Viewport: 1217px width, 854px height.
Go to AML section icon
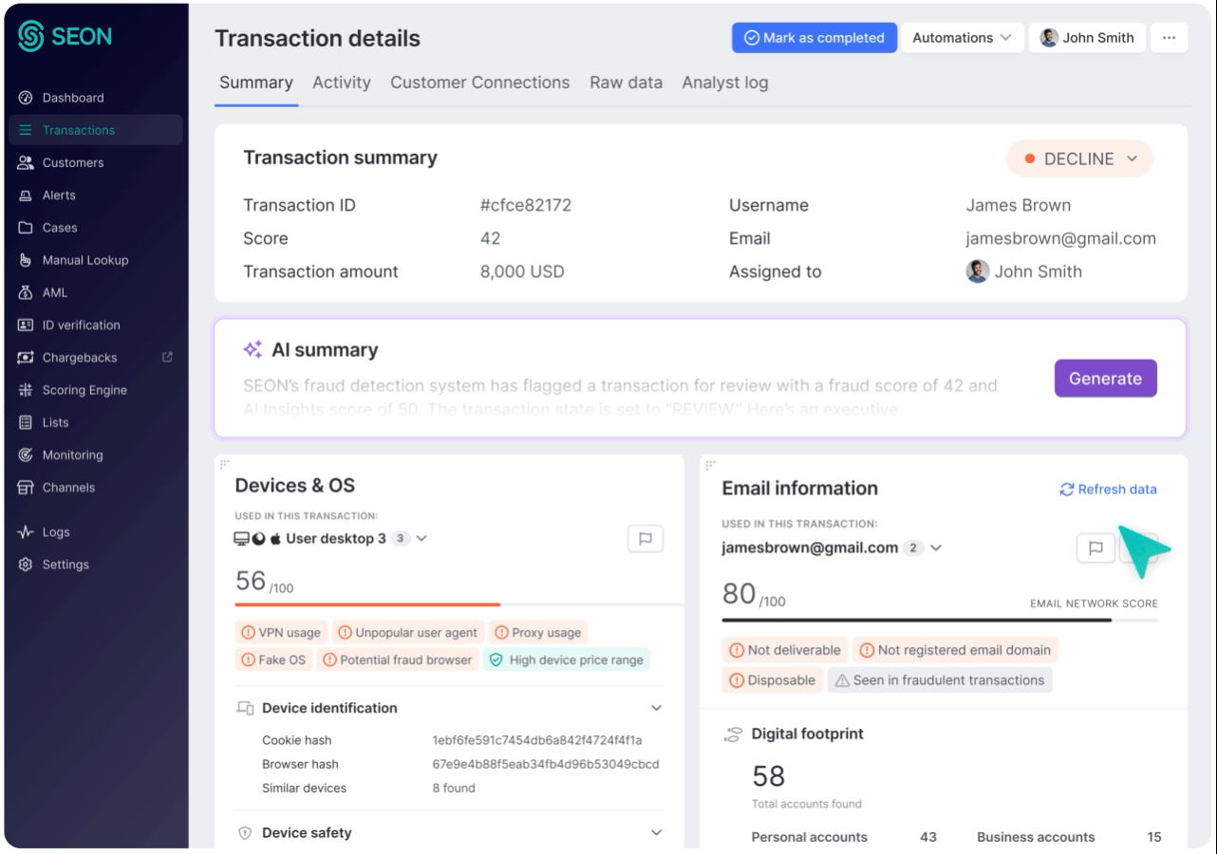(x=26, y=293)
